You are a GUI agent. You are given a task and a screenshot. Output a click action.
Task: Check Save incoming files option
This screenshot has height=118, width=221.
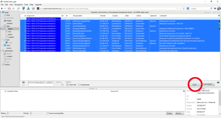(x=48, y=113)
